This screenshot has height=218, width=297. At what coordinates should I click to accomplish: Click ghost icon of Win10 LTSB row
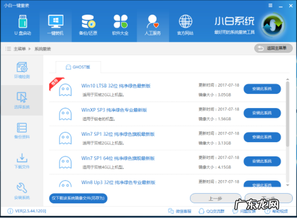pos(65,90)
